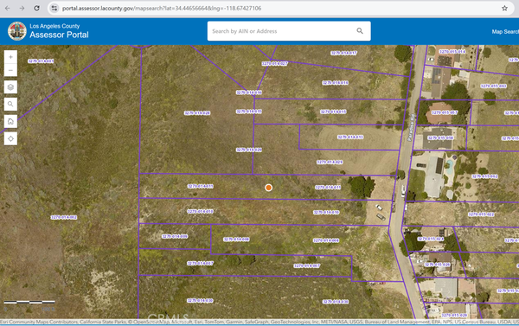Click the browser address bar URL

point(162,9)
